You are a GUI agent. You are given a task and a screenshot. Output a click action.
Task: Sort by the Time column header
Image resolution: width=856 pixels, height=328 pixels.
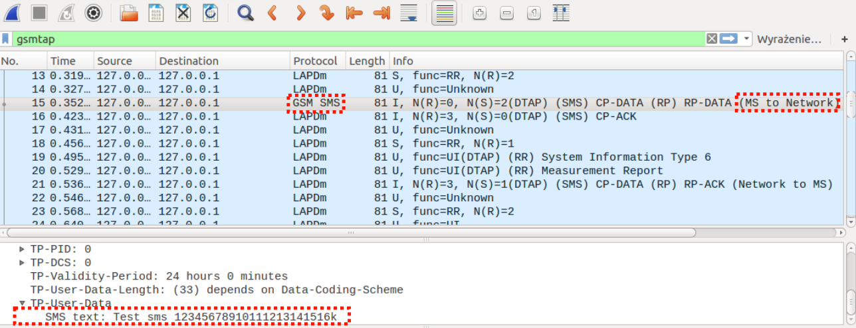coord(70,61)
